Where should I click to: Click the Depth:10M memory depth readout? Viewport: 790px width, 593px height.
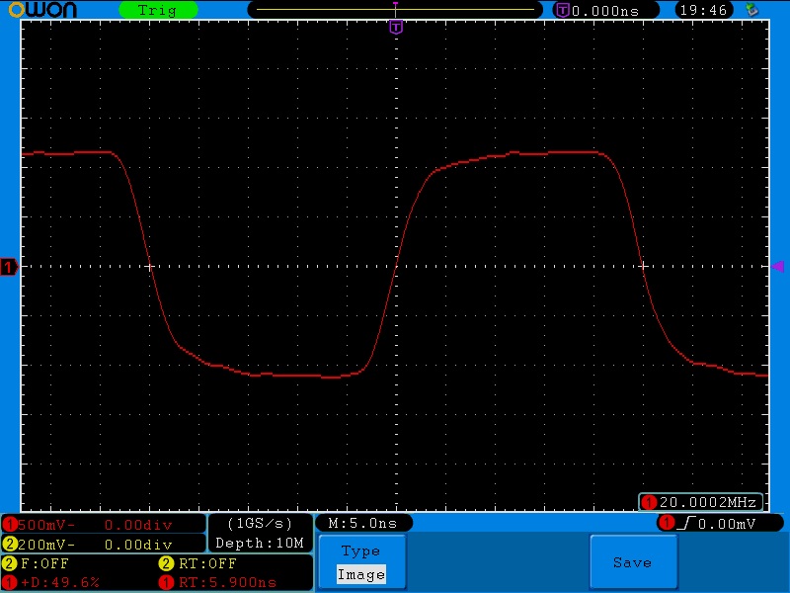pyautogui.click(x=260, y=543)
